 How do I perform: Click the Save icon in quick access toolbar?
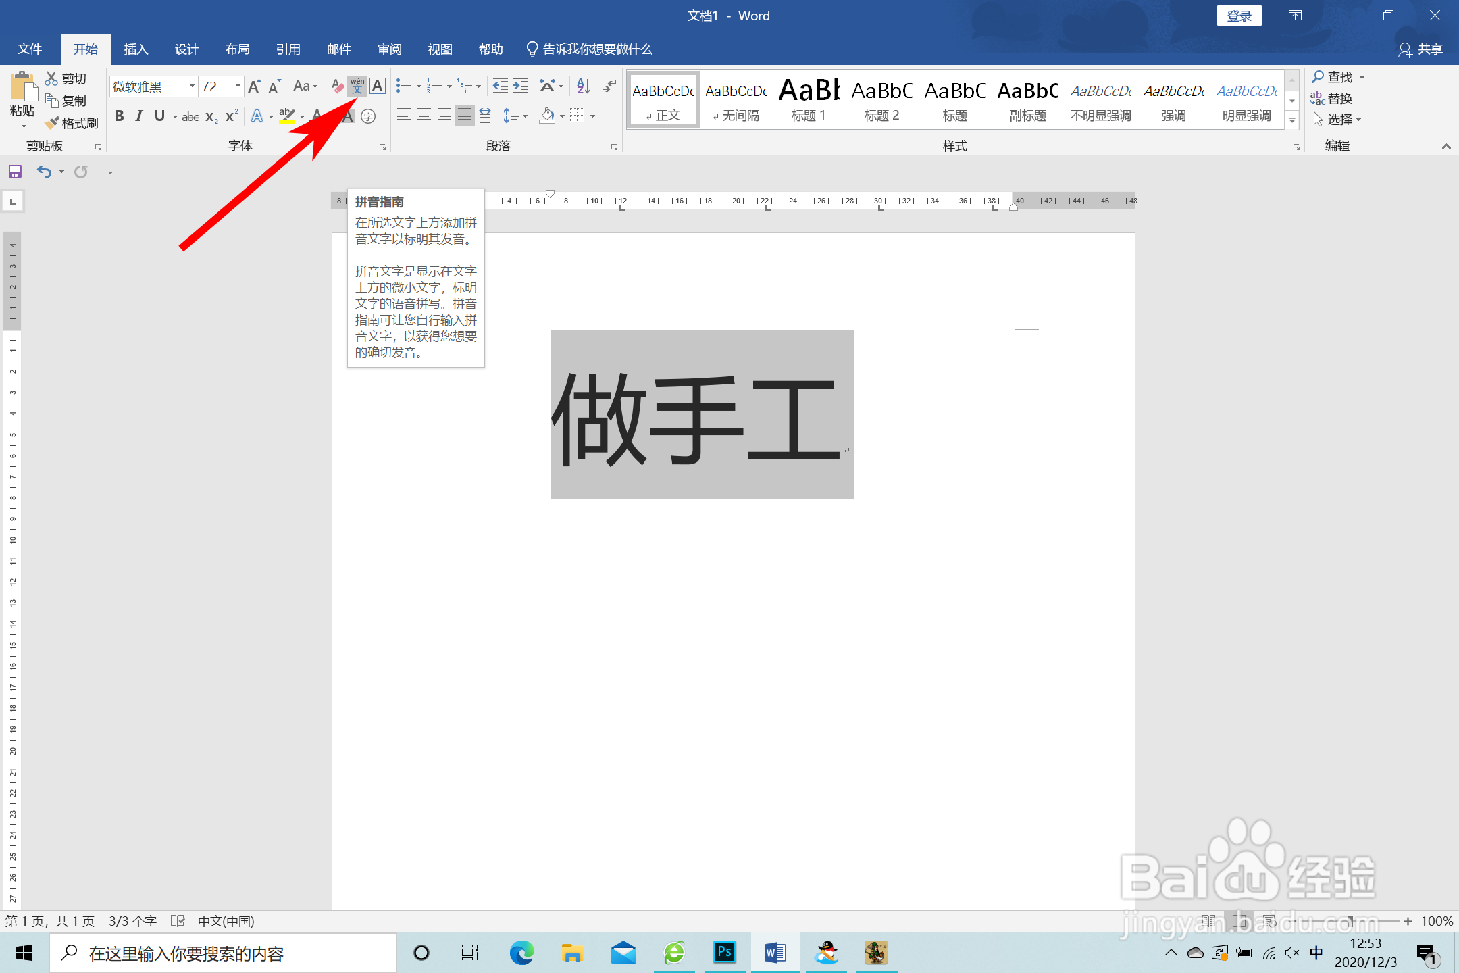(x=15, y=172)
